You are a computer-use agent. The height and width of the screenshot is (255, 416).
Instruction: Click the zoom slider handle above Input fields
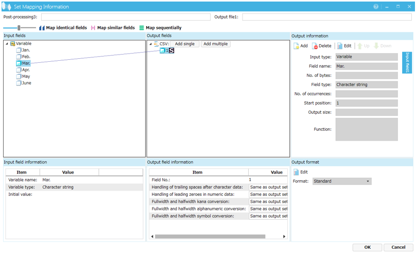pos(19,28)
